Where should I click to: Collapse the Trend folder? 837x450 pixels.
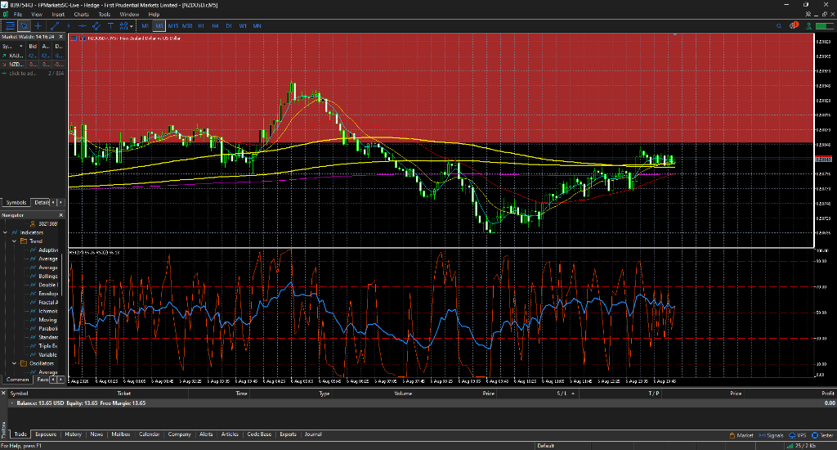click(15, 241)
